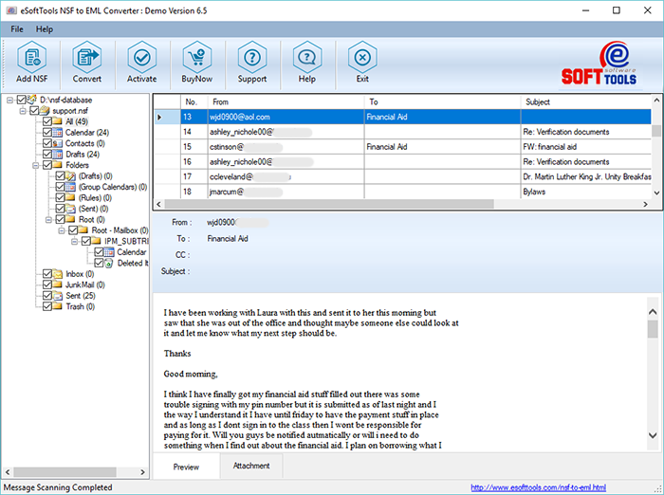Open the File menu
This screenshot has width=664, height=495.
click(17, 29)
